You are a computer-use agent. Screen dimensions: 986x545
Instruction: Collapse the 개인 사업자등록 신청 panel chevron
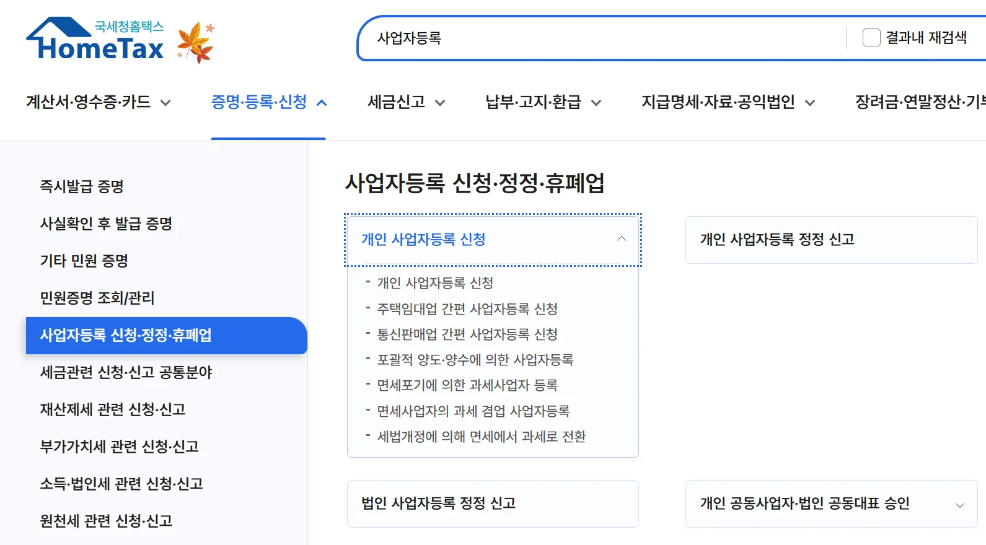point(621,239)
